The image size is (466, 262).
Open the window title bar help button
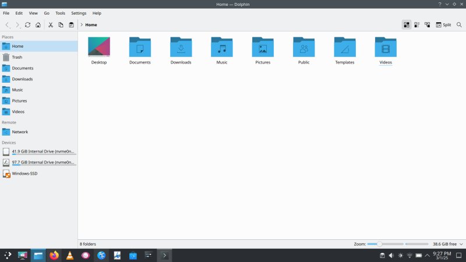coord(440,4)
